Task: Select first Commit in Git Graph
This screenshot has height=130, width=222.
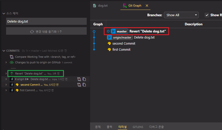Action: 121,49
